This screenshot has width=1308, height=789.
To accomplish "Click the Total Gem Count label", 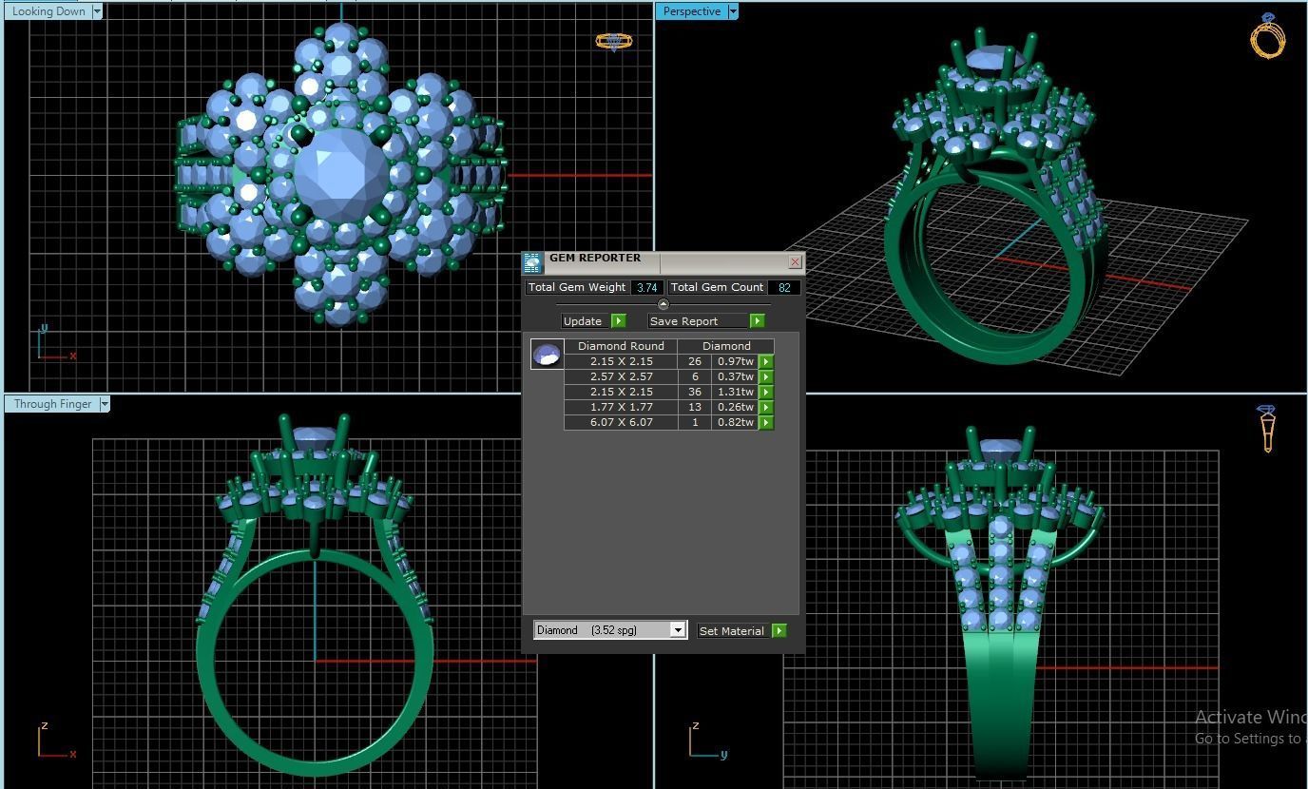I will tap(717, 287).
